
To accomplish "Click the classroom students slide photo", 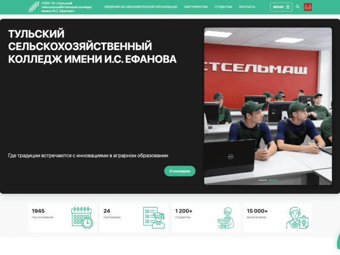I will tap(268, 106).
